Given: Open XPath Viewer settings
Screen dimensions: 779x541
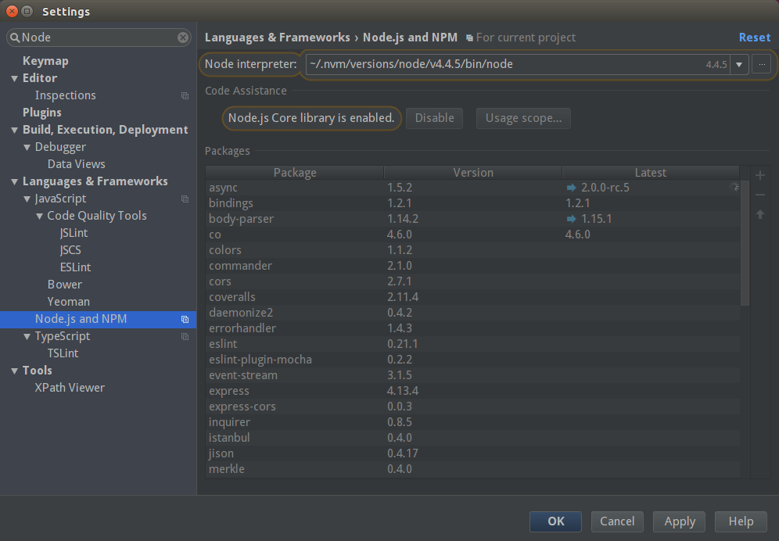Looking at the screenshot, I should (x=70, y=388).
